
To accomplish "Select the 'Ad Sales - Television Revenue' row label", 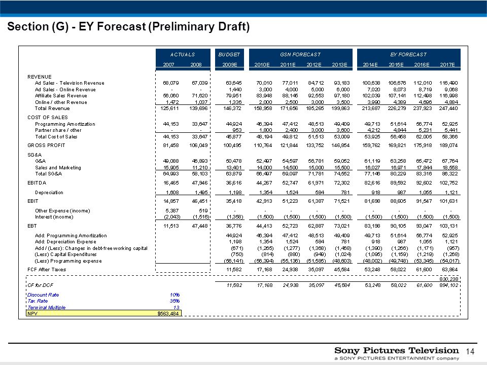I will click(x=69, y=83).
